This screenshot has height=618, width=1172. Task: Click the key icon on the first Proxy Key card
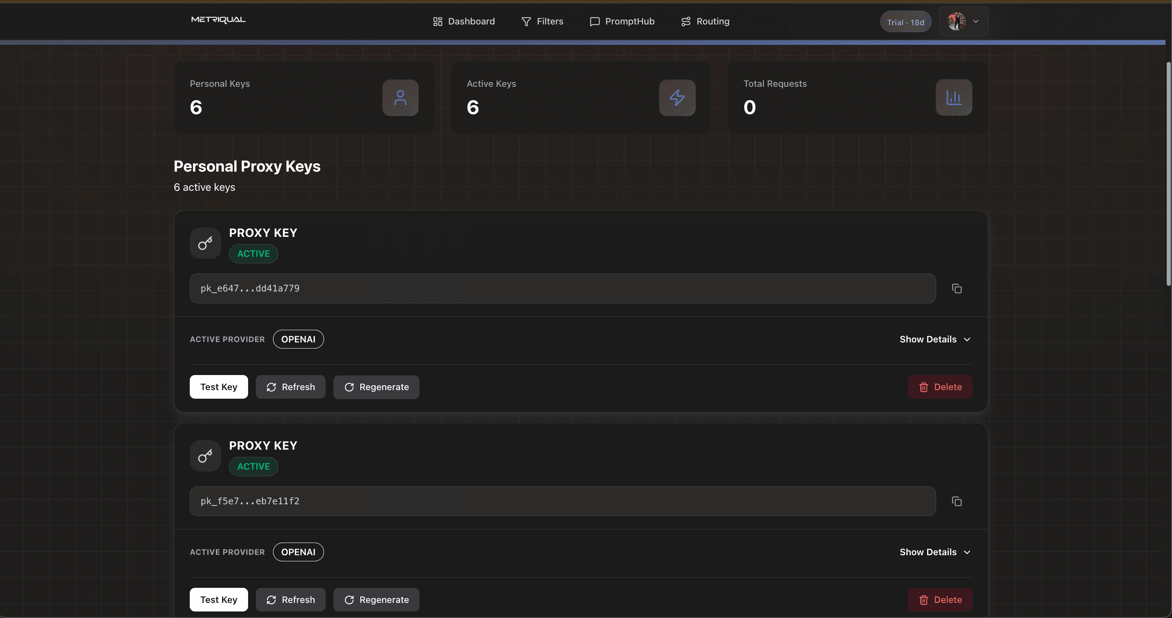pos(205,243)
